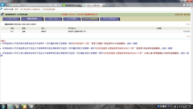
Task: Click the vertical scrollbar up arrow
Action: (192, 8)
